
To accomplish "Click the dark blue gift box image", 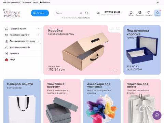I will (x=142, y=50).
